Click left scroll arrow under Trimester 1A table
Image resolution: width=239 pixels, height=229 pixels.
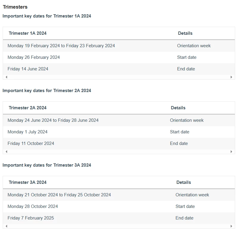tap(7, 77)
